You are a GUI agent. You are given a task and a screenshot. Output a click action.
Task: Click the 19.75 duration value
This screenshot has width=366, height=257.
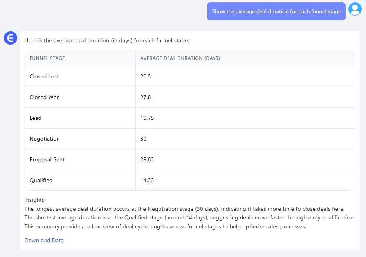coord(147,118)
